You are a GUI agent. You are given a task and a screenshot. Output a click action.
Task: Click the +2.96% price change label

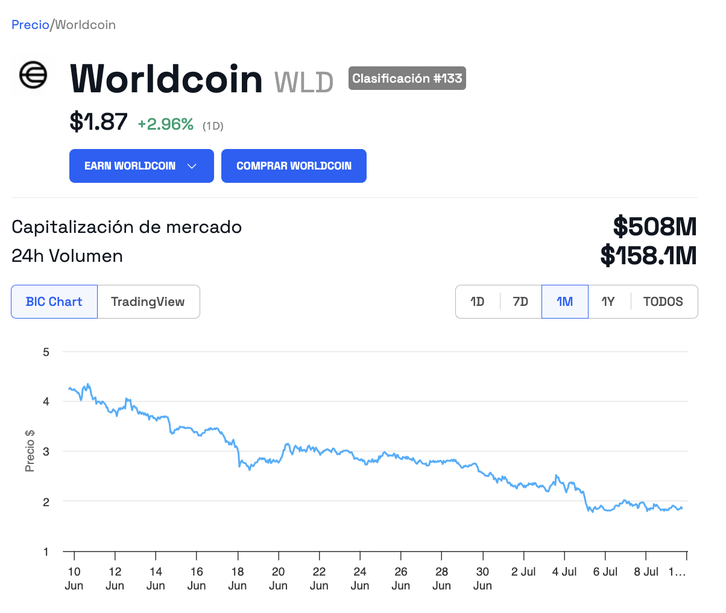(x=166, y=124)
